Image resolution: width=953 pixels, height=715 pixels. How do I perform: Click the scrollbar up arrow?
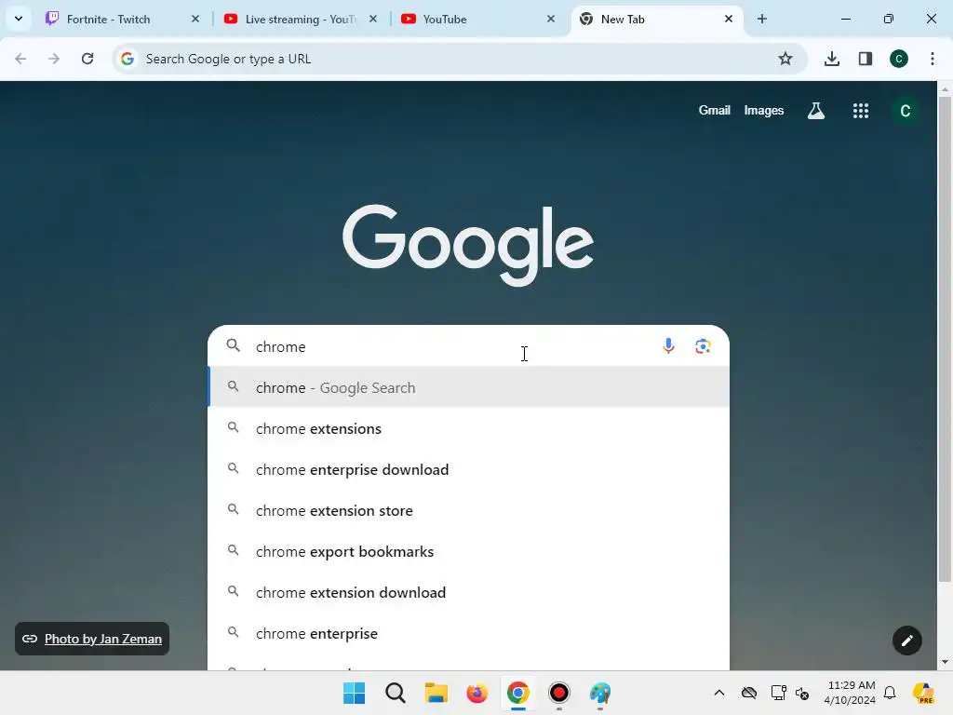pos(945,89)
